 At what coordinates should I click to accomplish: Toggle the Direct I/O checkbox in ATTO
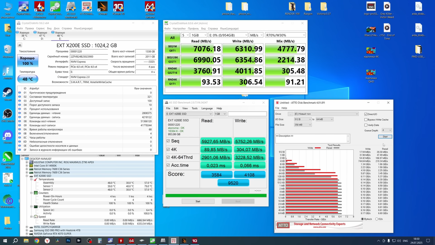(366, 114)
